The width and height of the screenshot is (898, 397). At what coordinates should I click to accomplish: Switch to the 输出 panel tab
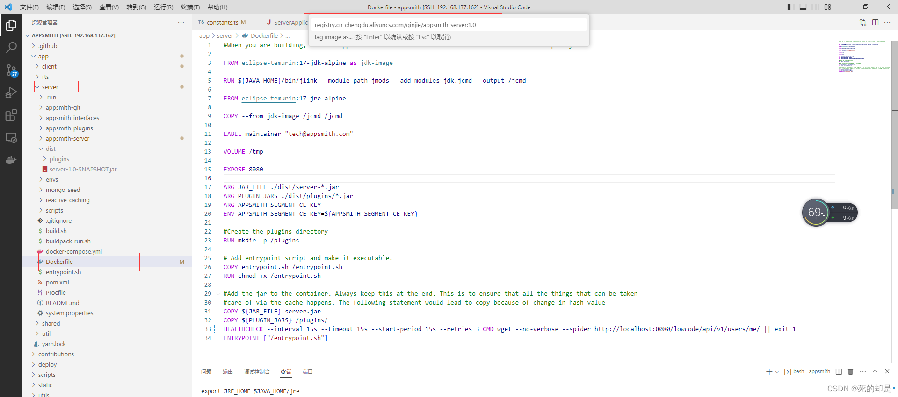click(228, 372)
